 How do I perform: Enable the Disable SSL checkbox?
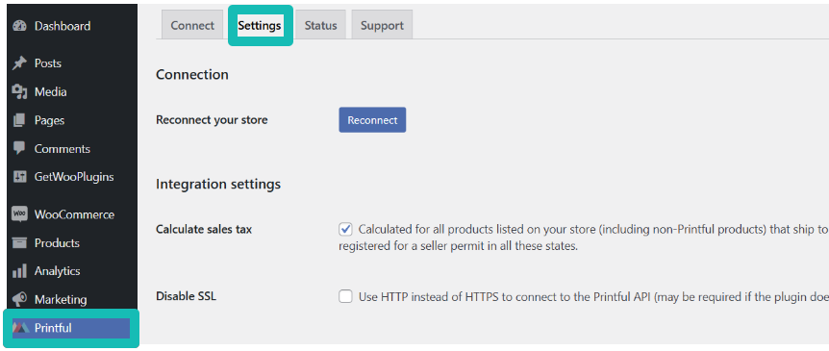346,296
